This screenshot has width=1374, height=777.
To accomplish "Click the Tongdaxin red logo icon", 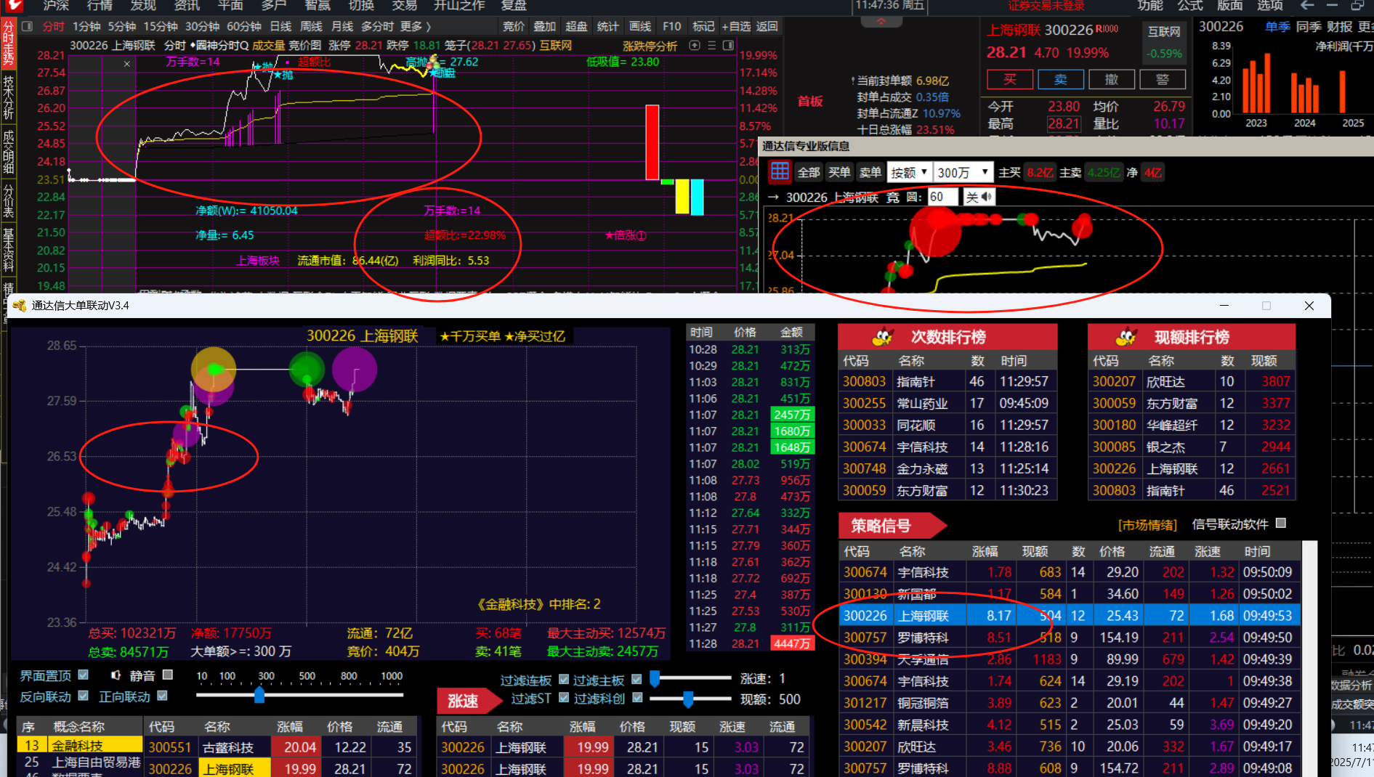I will [x=13, y=6].
